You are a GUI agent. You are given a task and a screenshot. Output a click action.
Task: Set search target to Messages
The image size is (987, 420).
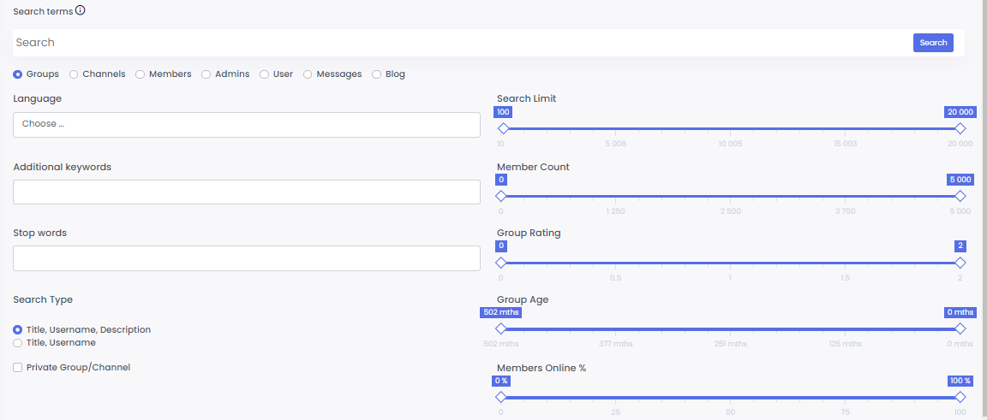pos(308,74)
